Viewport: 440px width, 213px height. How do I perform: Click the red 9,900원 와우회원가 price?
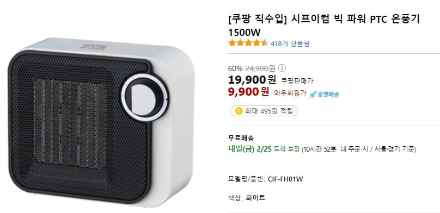267,92
